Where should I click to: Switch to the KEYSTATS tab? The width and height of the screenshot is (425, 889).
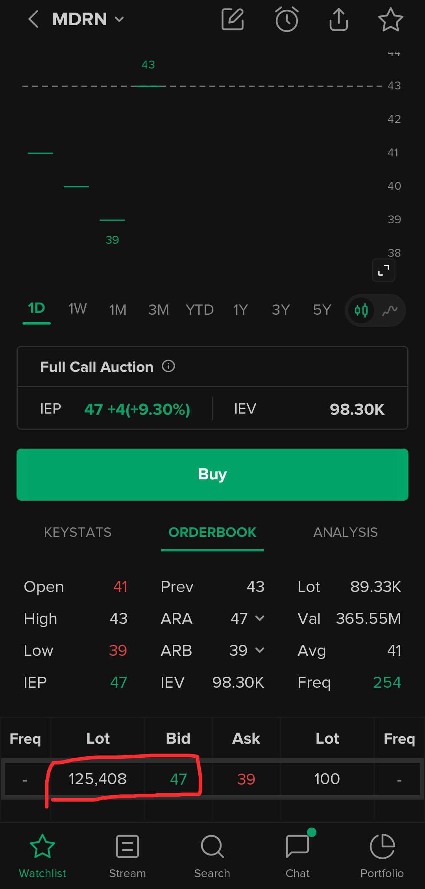pos(78,533)
